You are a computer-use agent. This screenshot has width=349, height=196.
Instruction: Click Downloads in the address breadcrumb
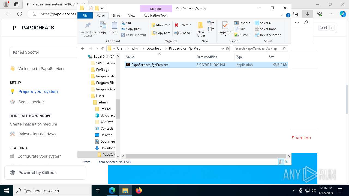click(x=155, y=48)
